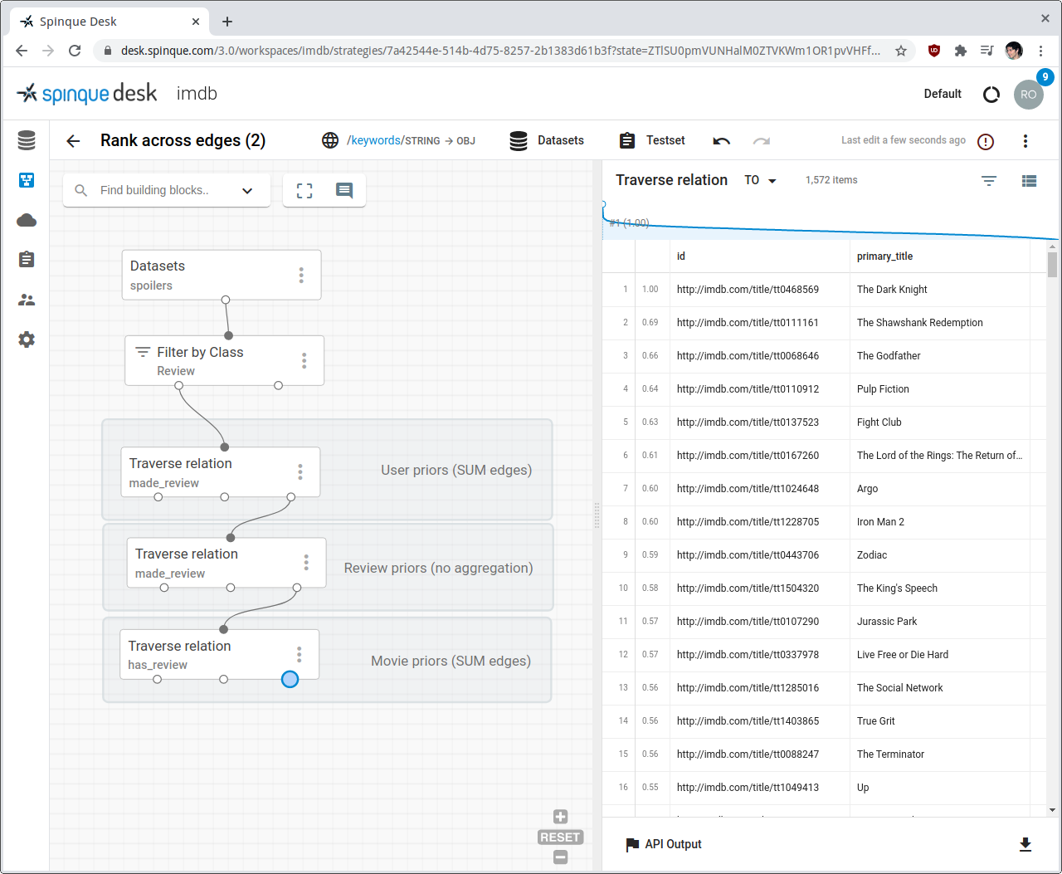Undo the last edit
1062x874 pixels.
pyautogui.click(x=722, y=141)
